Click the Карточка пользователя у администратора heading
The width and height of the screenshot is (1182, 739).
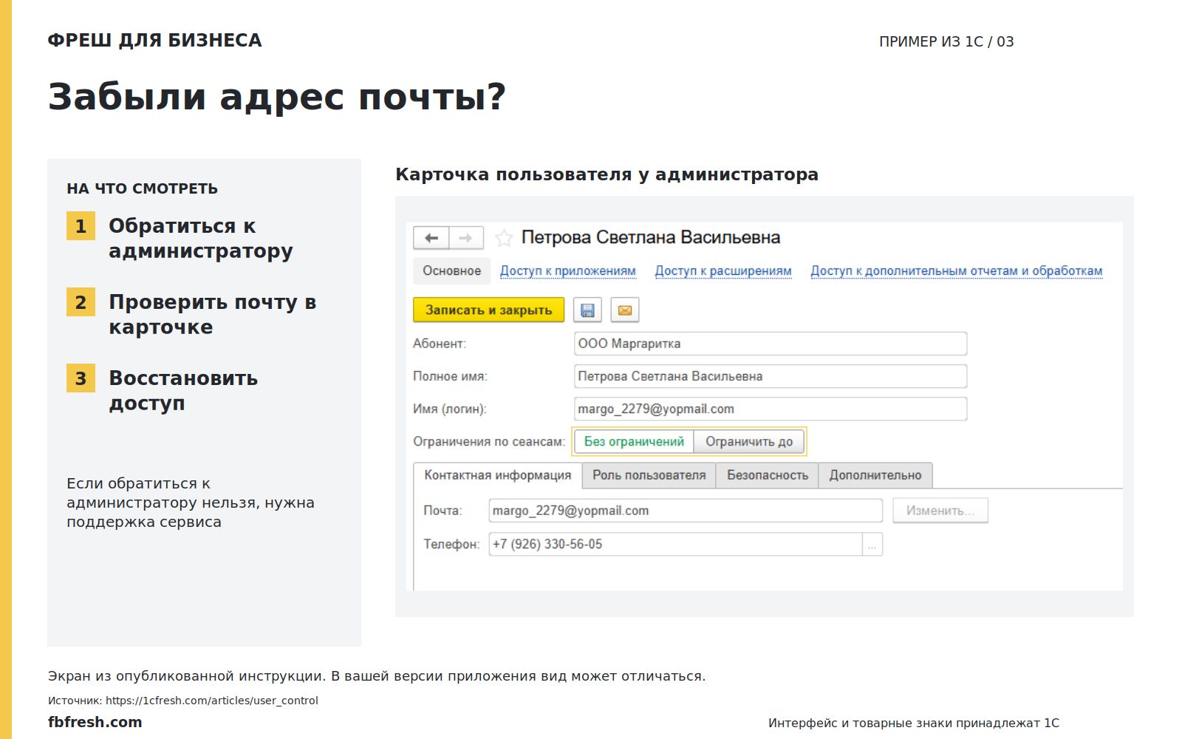(607, 175)
